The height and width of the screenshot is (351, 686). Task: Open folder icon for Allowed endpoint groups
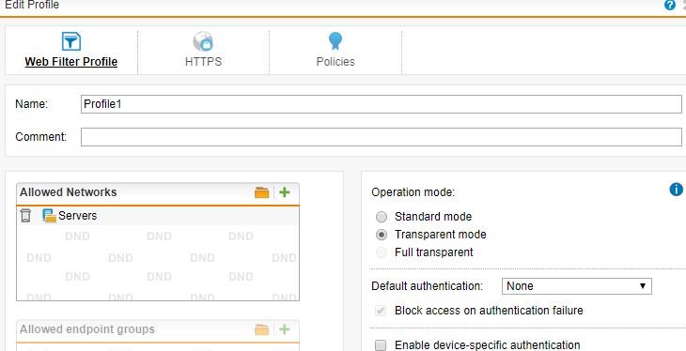point(261,329)
